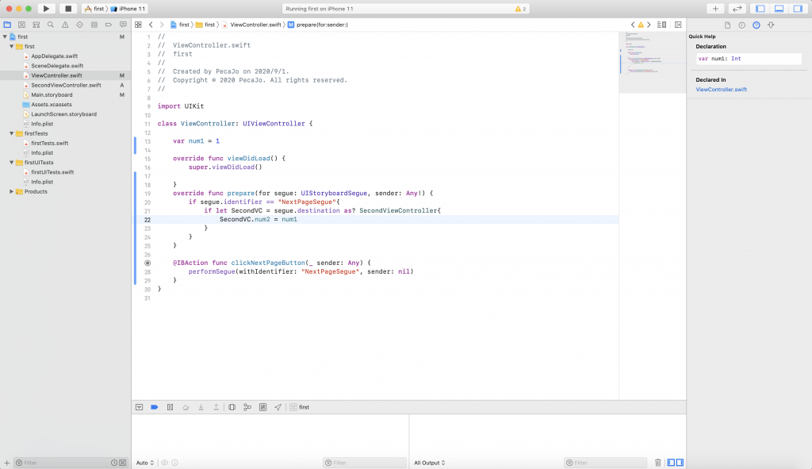Open the File inspector tab
Screen dimensions: 812x469
click(728, 25)
